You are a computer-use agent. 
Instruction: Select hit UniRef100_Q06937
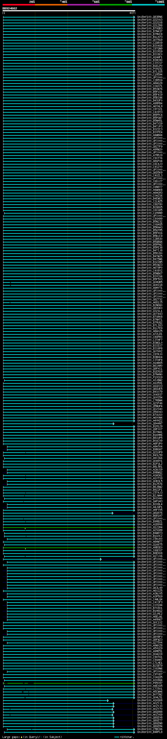[150, 395]
